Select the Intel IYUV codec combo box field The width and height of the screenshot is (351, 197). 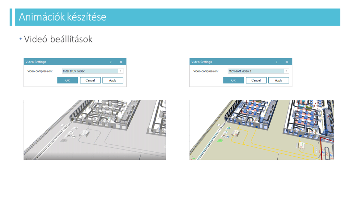(90, 71)
